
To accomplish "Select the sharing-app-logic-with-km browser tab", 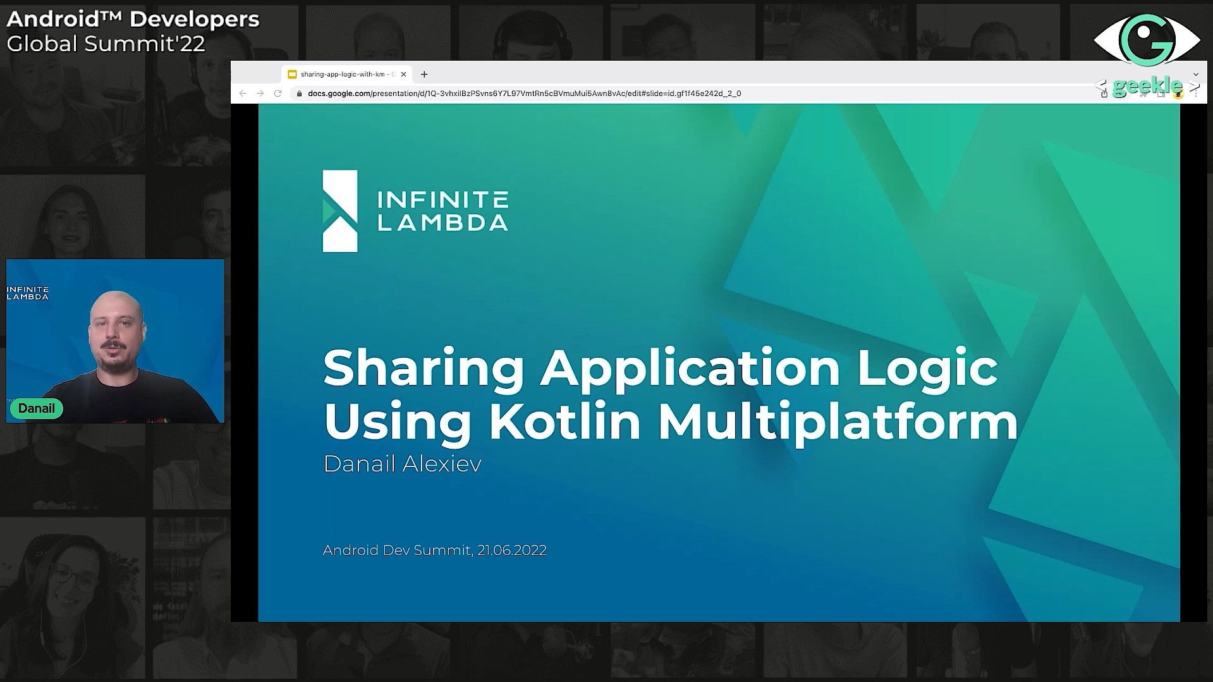I will pyautogui.click(x=347, y=75).
